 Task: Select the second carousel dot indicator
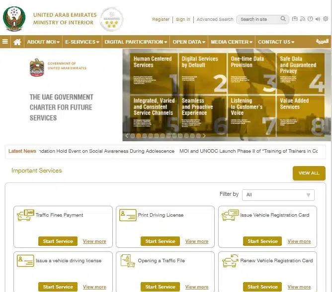[139, 135]
